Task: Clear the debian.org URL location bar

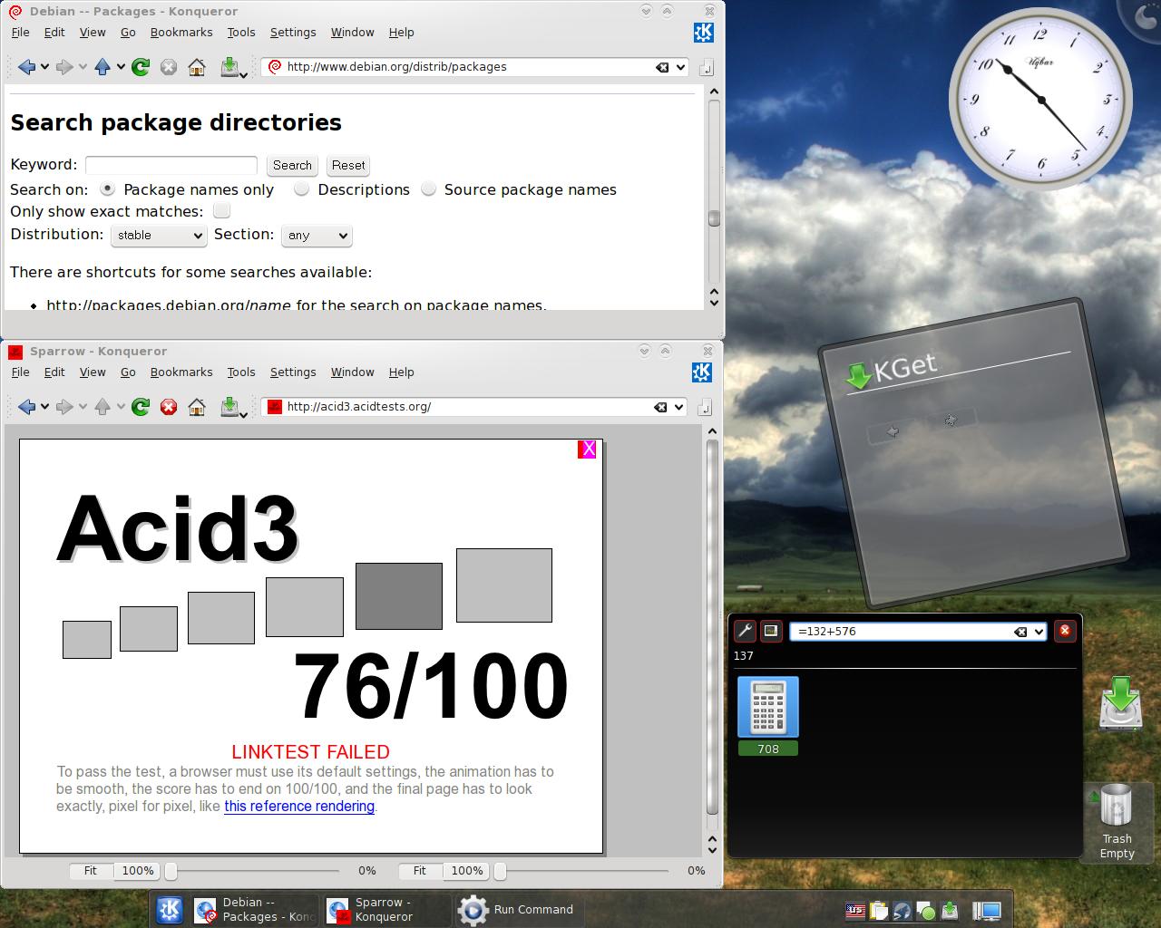Action: 662,67
